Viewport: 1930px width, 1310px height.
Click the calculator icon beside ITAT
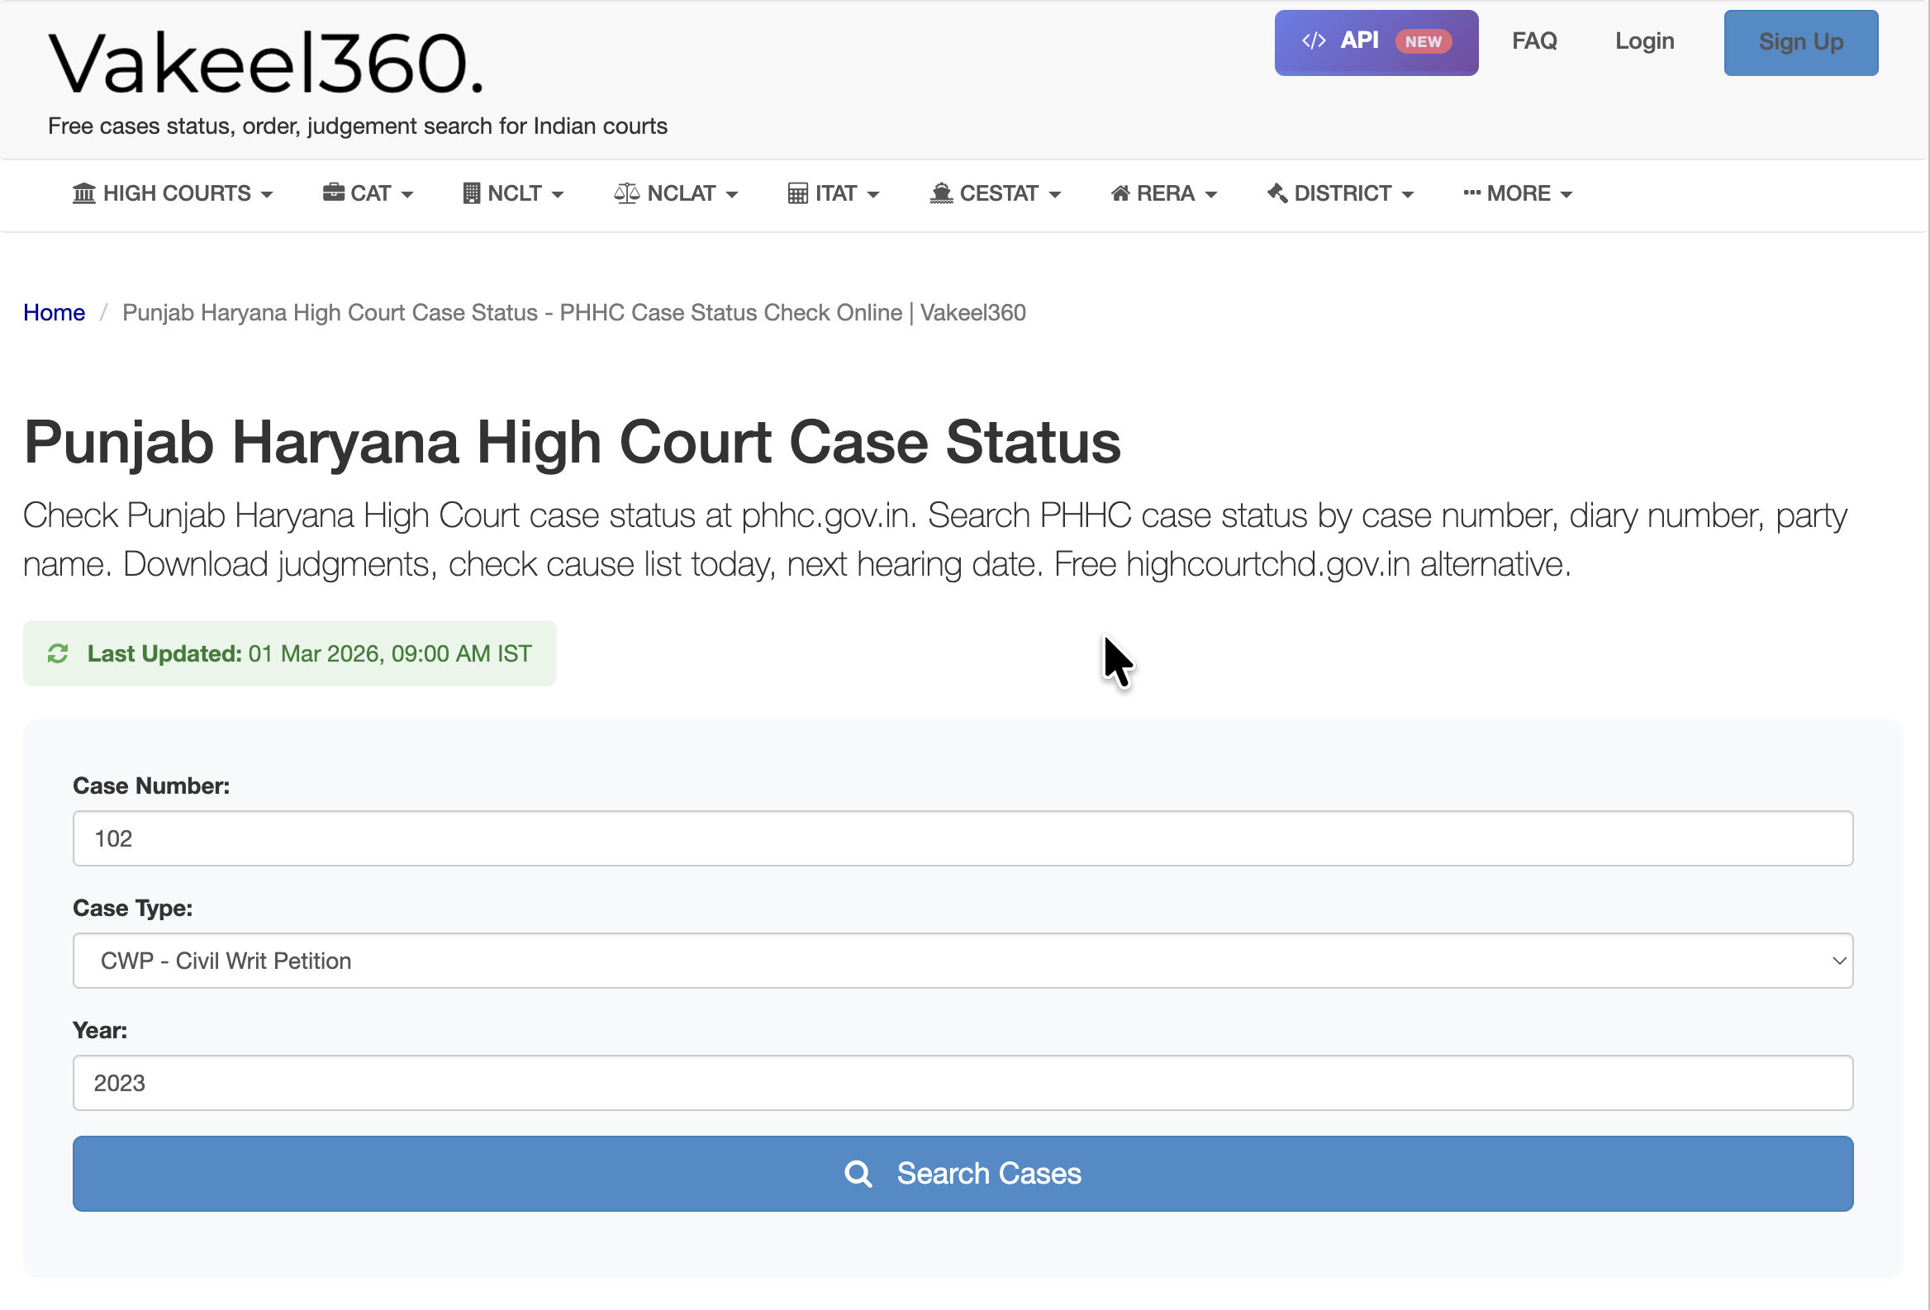click(x=798, y=192)
